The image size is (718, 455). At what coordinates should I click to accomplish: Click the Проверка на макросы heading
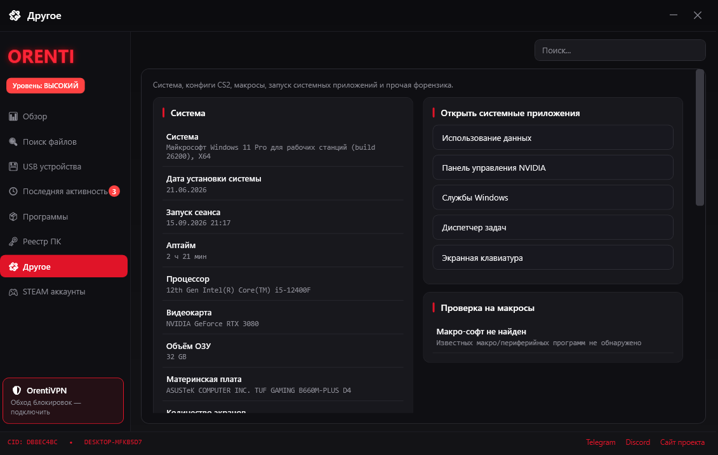click(487, 308)
